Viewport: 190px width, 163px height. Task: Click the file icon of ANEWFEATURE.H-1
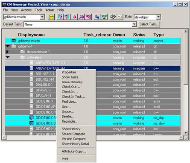coord(31,68)
